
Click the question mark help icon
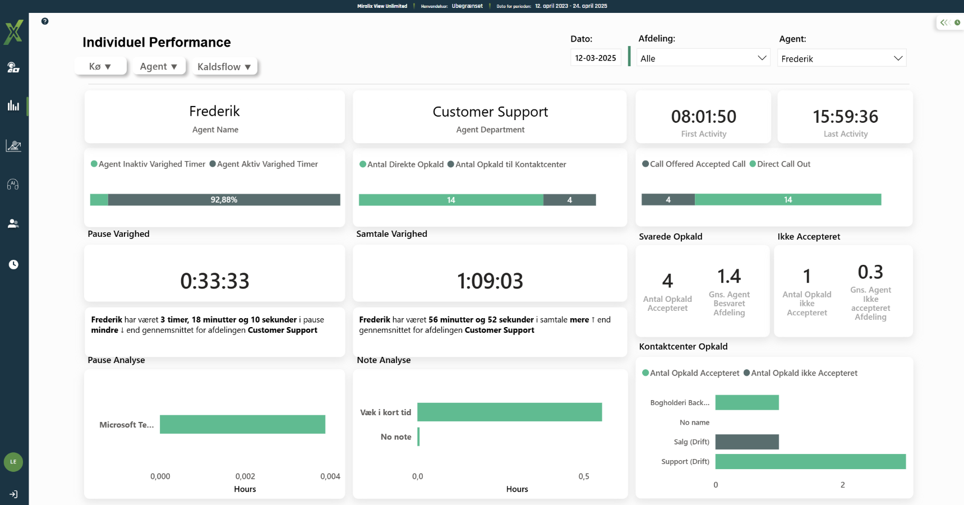tap(45, 21)
